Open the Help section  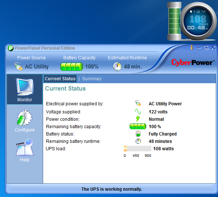click(x=25, y=150)
